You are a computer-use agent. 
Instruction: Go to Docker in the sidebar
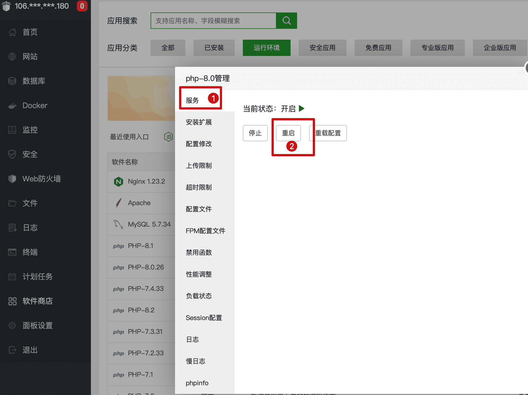(35, 105)
